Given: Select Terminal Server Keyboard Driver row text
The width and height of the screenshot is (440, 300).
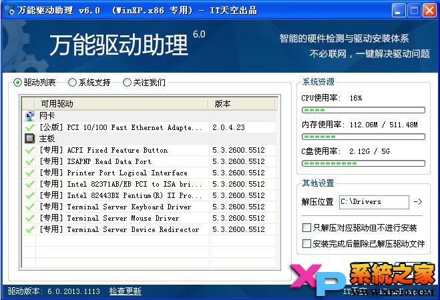Looking at the screenshot, I should [x=116, y=207].
